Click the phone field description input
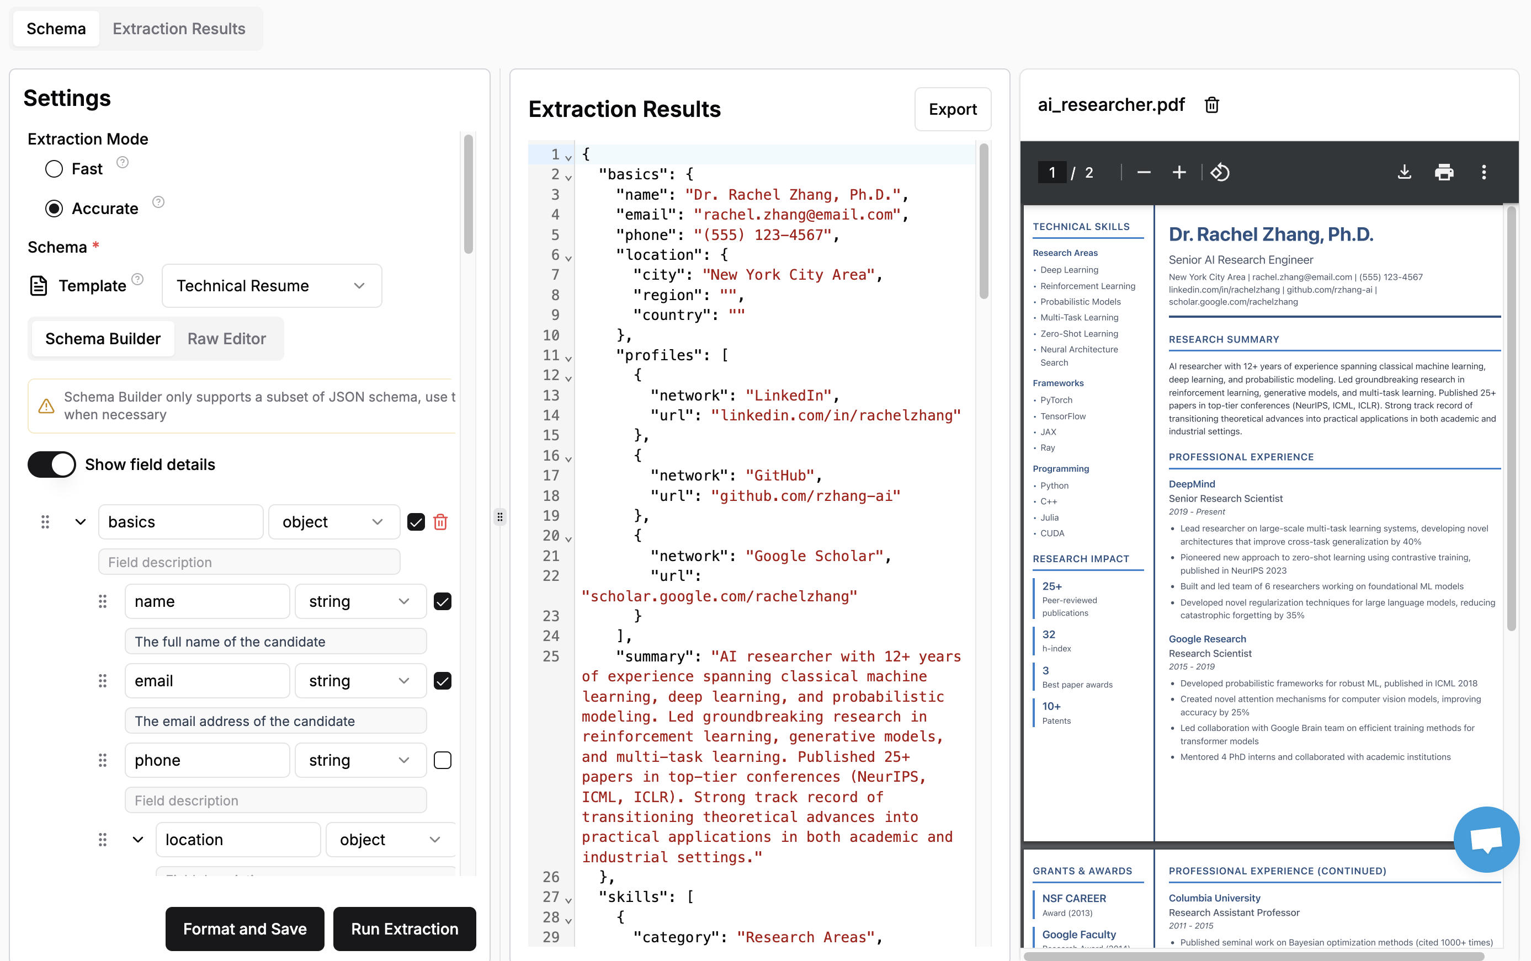This screenshot has width=1531, height=961. pyautogui.click(x=275, y=800)
